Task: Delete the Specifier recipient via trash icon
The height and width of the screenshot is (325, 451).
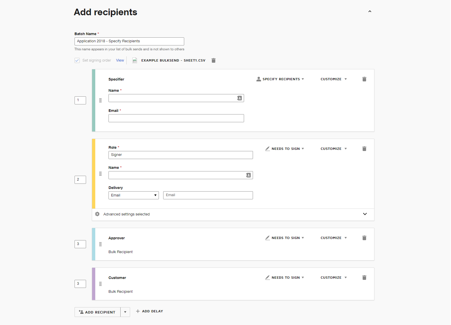Action: (364, 79)
